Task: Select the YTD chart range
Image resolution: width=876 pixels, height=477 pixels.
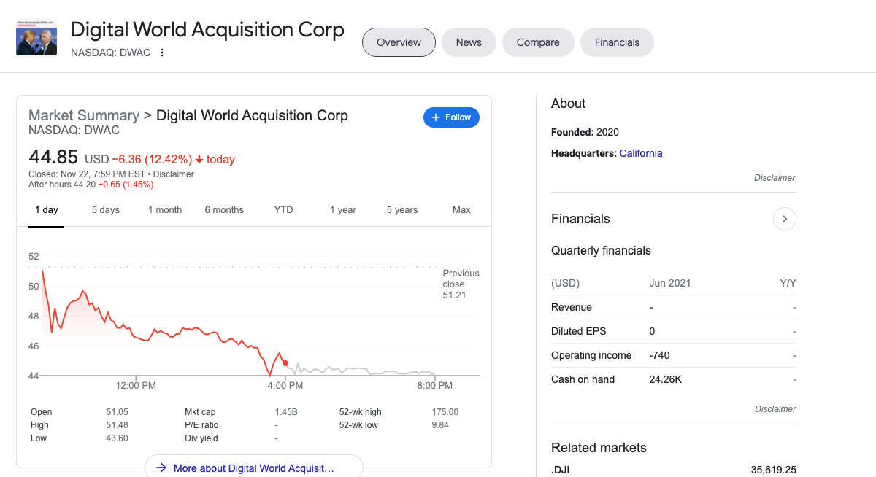Action: 283,210
